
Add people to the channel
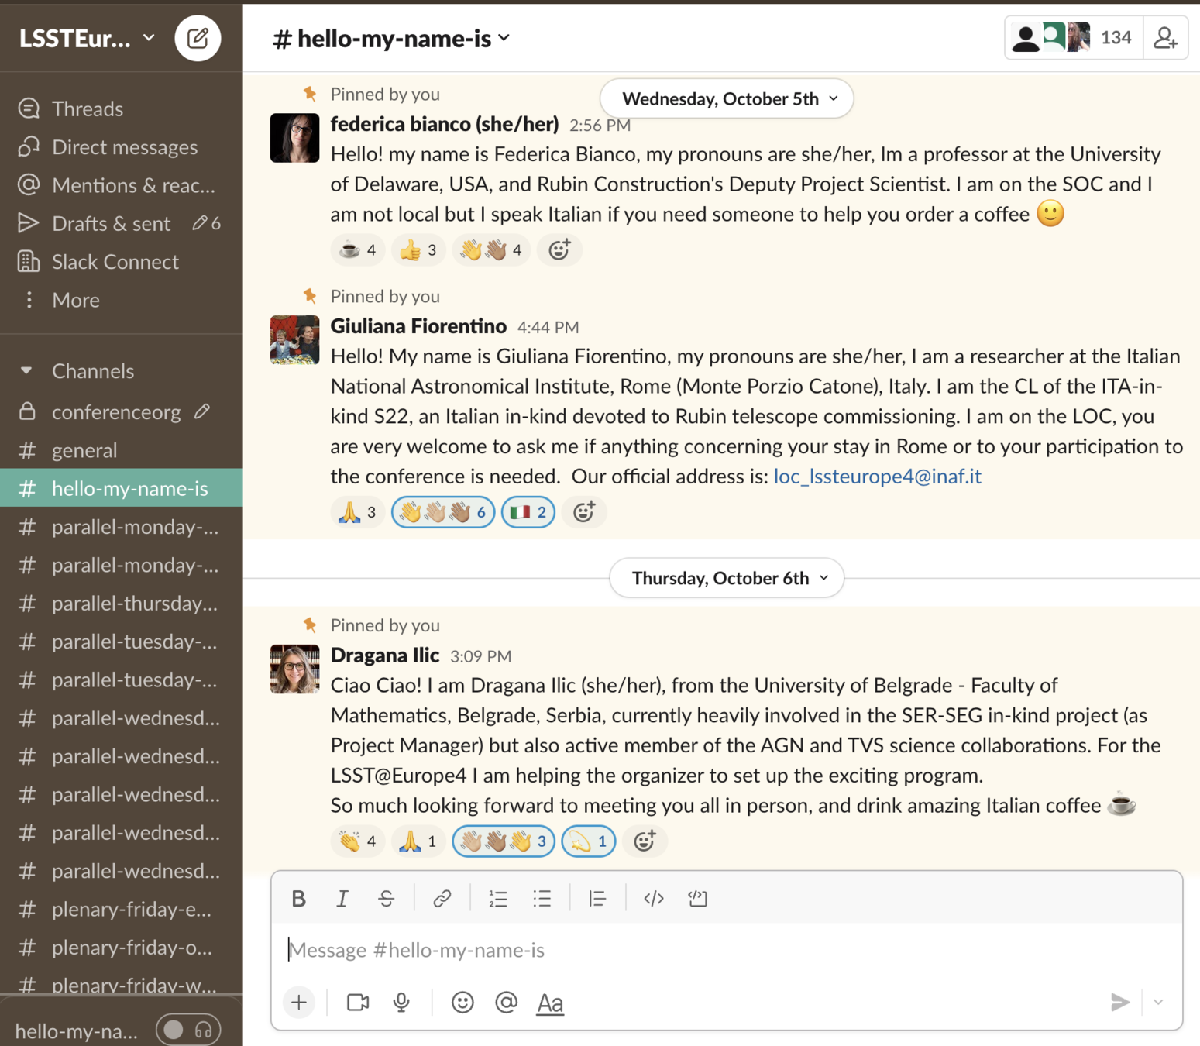tap(1165, 37)
